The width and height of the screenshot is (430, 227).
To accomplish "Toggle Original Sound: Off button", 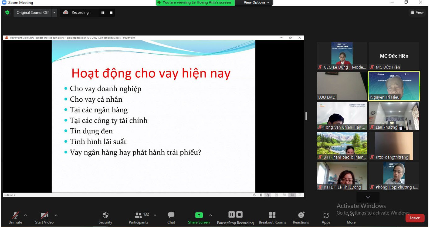I will point(32,12).
